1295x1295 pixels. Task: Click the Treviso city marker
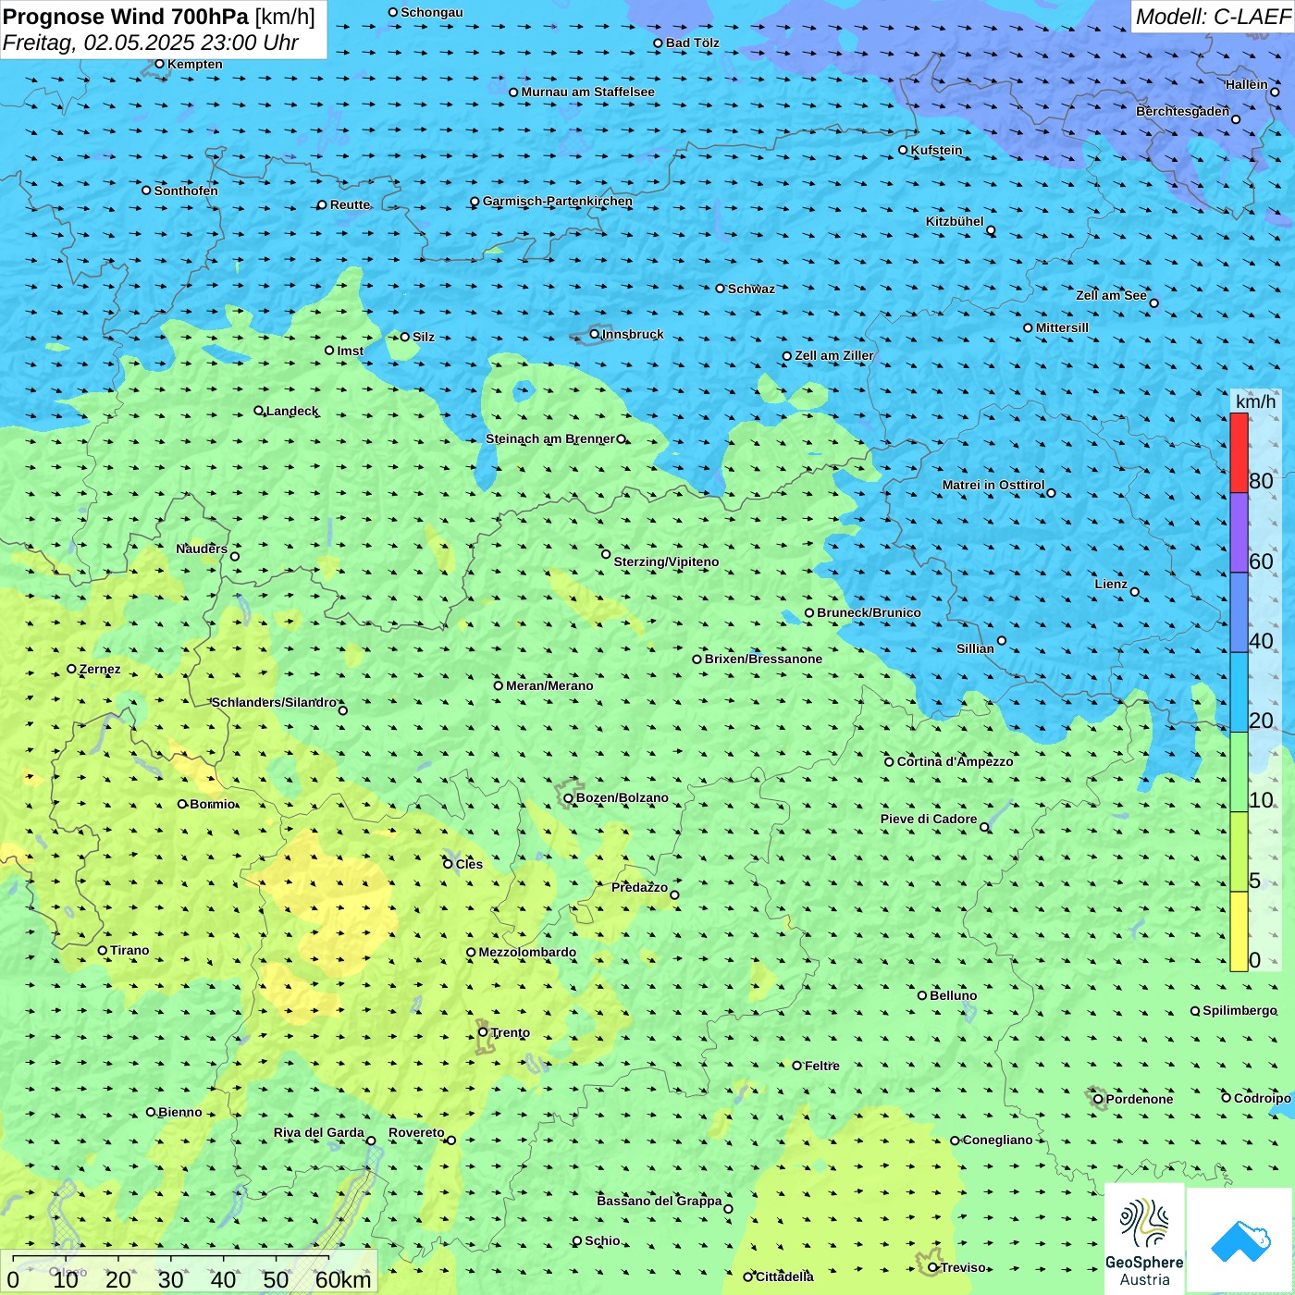[x=933, y=1267]
